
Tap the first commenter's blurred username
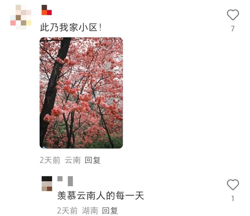(47, 10)
